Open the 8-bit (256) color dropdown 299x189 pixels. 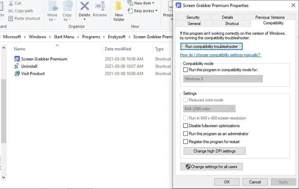pos(209,109)
